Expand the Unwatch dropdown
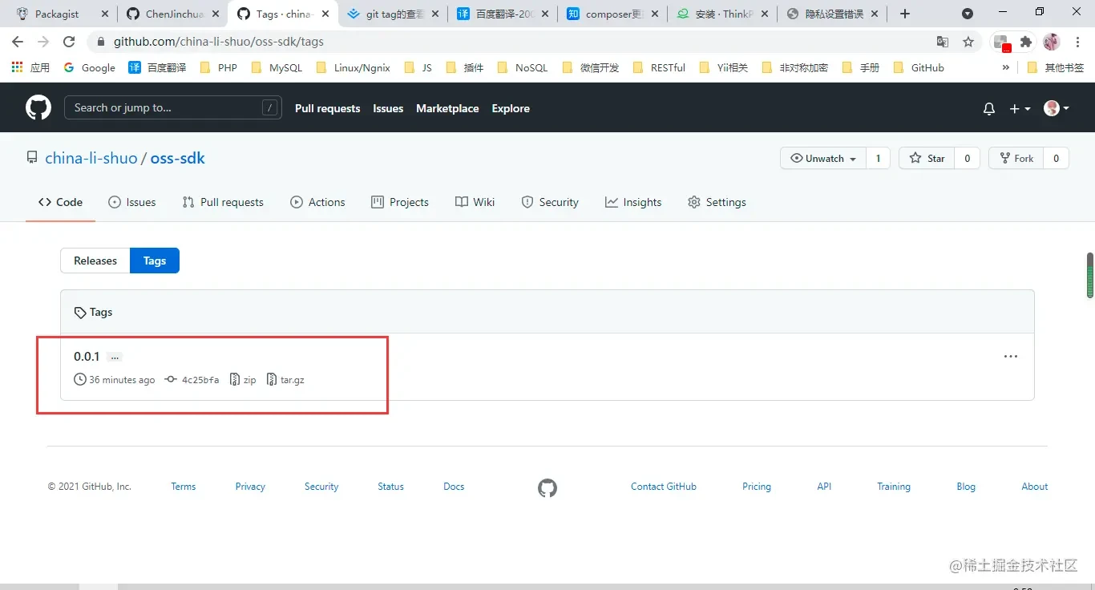The width and height of the screenshot is (1095, 590). (x=823, y=158)
